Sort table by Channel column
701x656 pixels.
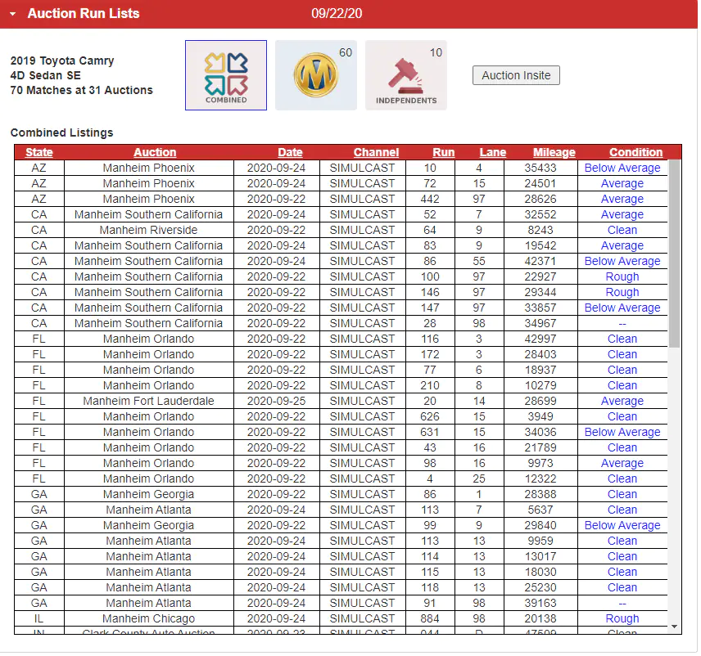click(378, 153)
